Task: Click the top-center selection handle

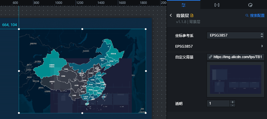Action: coord(82,29)
